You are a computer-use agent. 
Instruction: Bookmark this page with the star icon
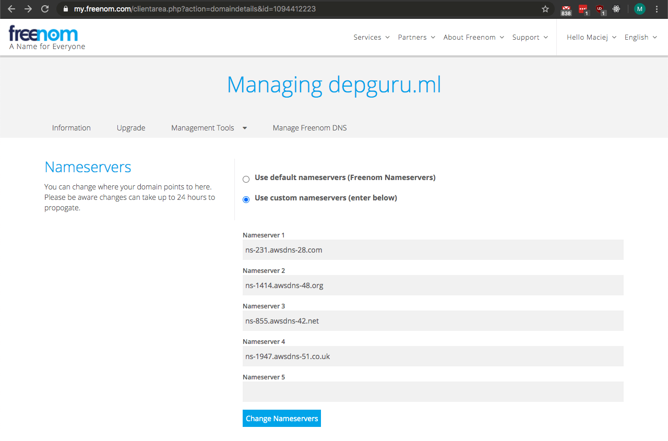(545, 9)
